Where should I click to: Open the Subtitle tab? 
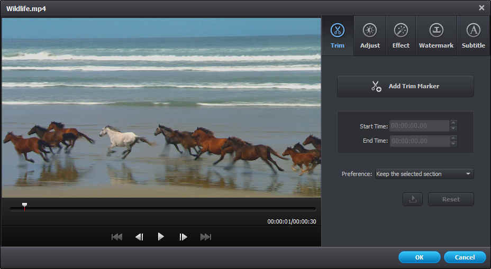[473, 35]
